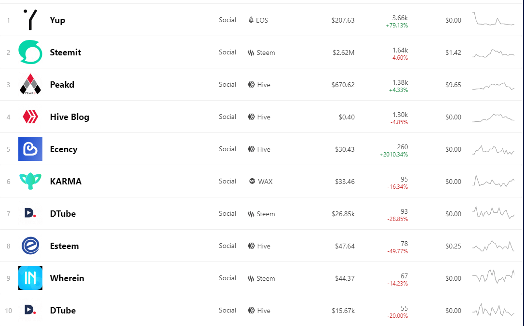
Task: View the Yup activity sparkline chart
Action: (493, 19)
